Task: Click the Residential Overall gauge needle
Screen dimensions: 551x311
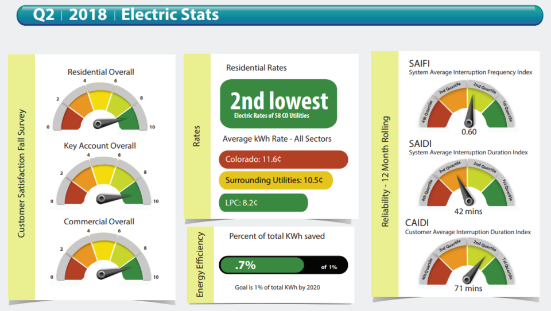Action: (x=110, y=122)
